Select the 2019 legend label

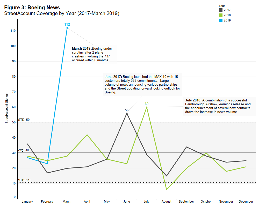(227, 20)
